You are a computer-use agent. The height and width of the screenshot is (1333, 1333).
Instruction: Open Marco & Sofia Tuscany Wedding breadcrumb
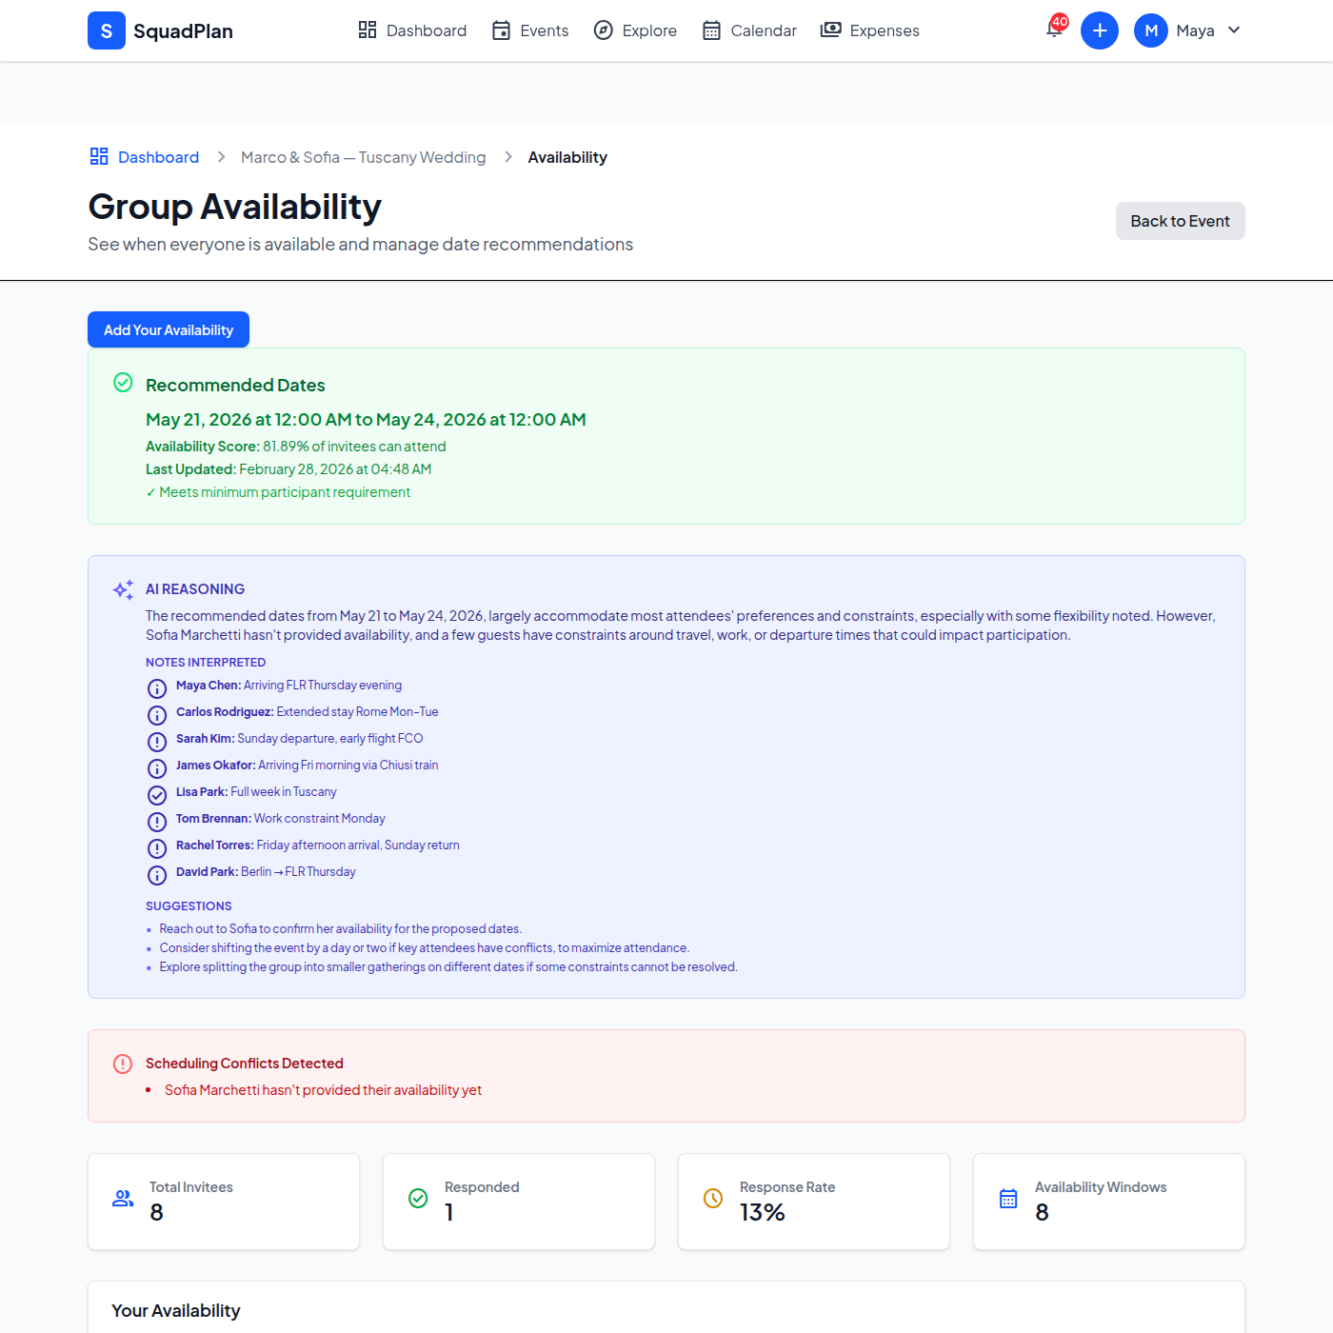(x=363, y=157)
